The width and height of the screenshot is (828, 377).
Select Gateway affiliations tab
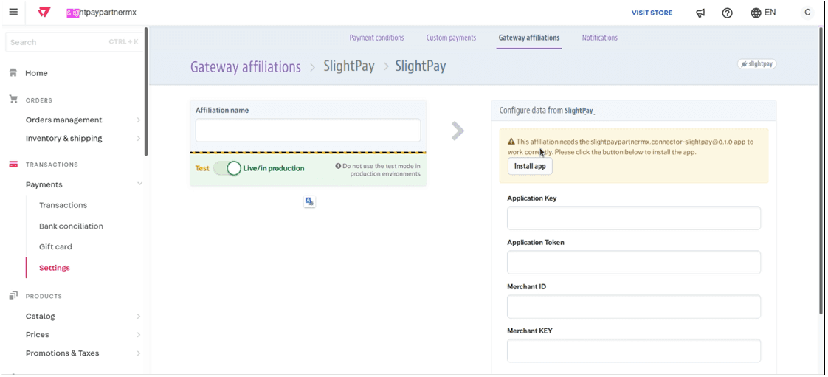coord(528,38)
